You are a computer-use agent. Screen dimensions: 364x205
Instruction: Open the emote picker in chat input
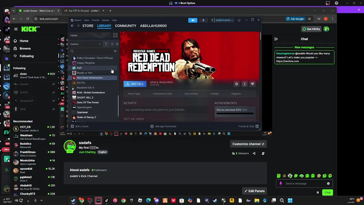[x=328, y=184]
